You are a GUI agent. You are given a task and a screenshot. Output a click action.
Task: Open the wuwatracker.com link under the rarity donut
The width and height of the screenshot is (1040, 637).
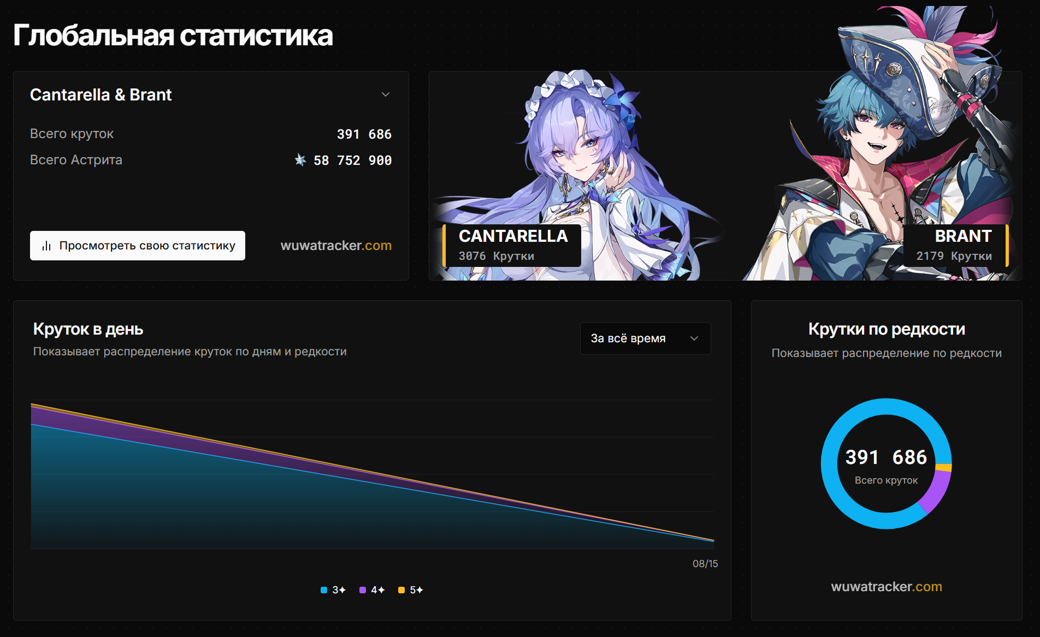[887, 587]
